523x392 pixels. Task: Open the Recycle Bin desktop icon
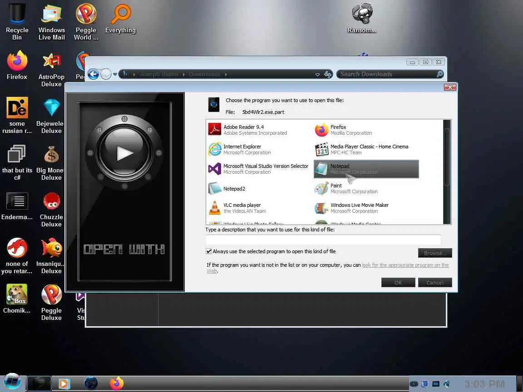point(17,21)
